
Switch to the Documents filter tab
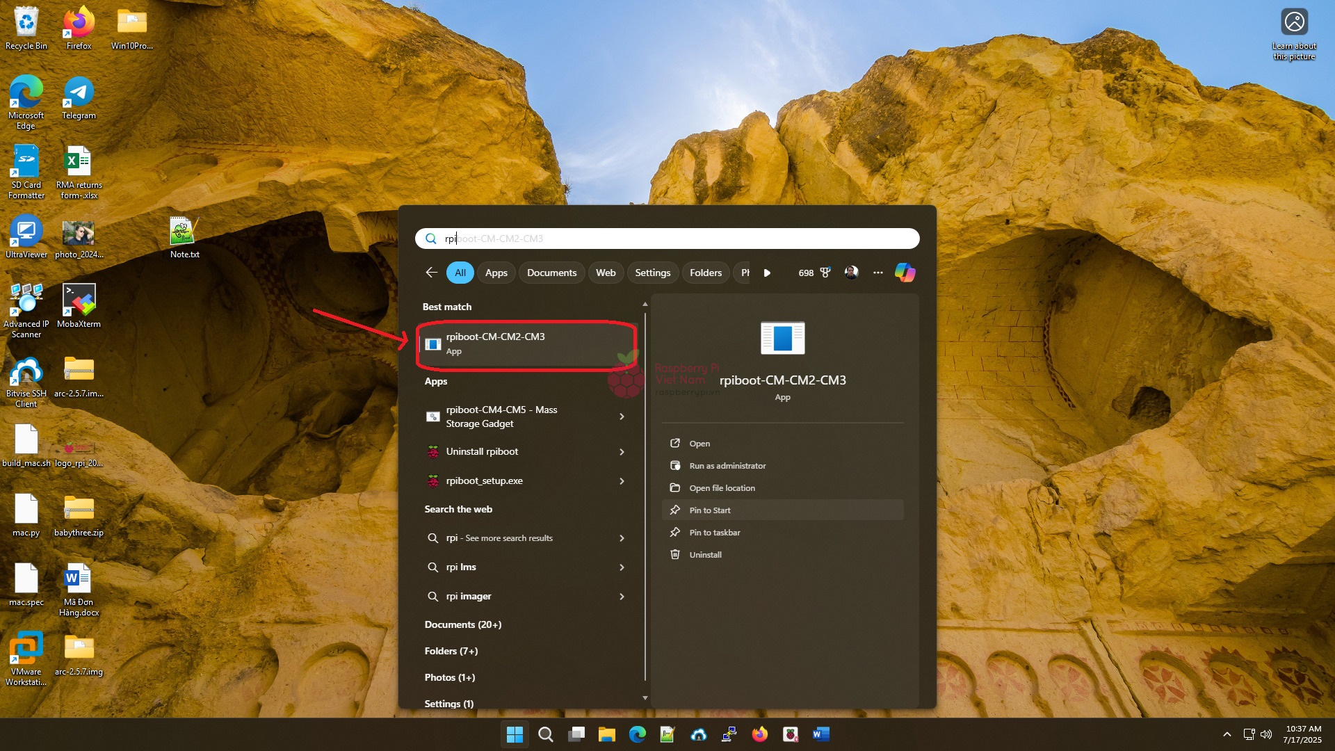click(x=551, y=273)
